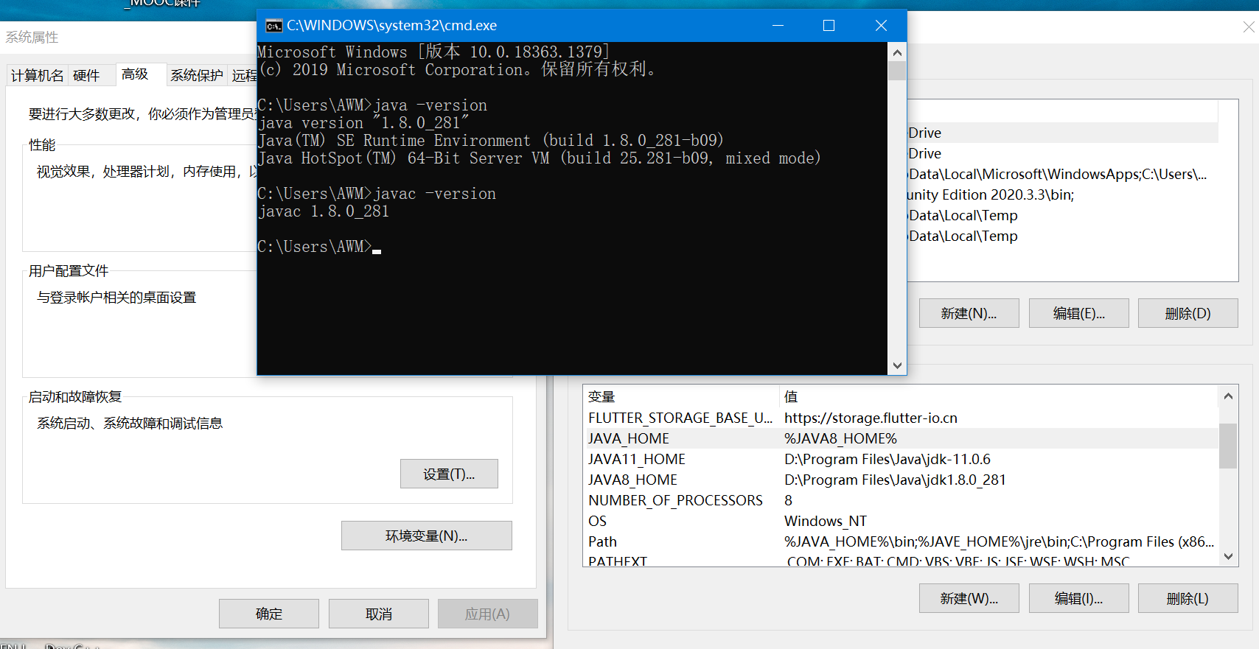This screenshot has width=1259, height=649.
Task: Click the 变量 column header
Action: (681, 396)
